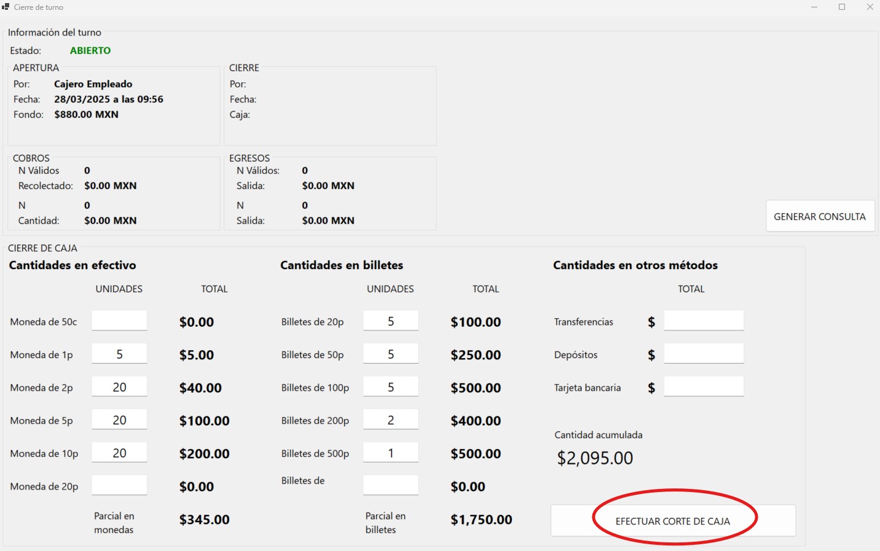
Task: Maximize the Cierre de turno window
Action: click(842, 7)
